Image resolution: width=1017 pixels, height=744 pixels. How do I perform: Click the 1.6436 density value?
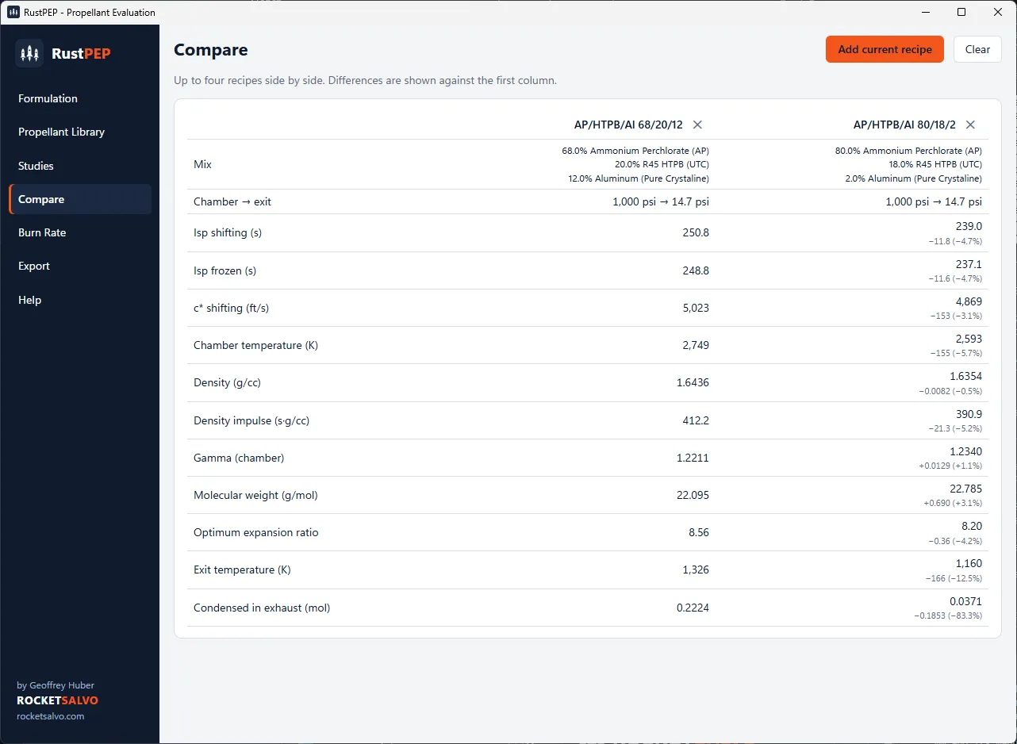[692, 382]
